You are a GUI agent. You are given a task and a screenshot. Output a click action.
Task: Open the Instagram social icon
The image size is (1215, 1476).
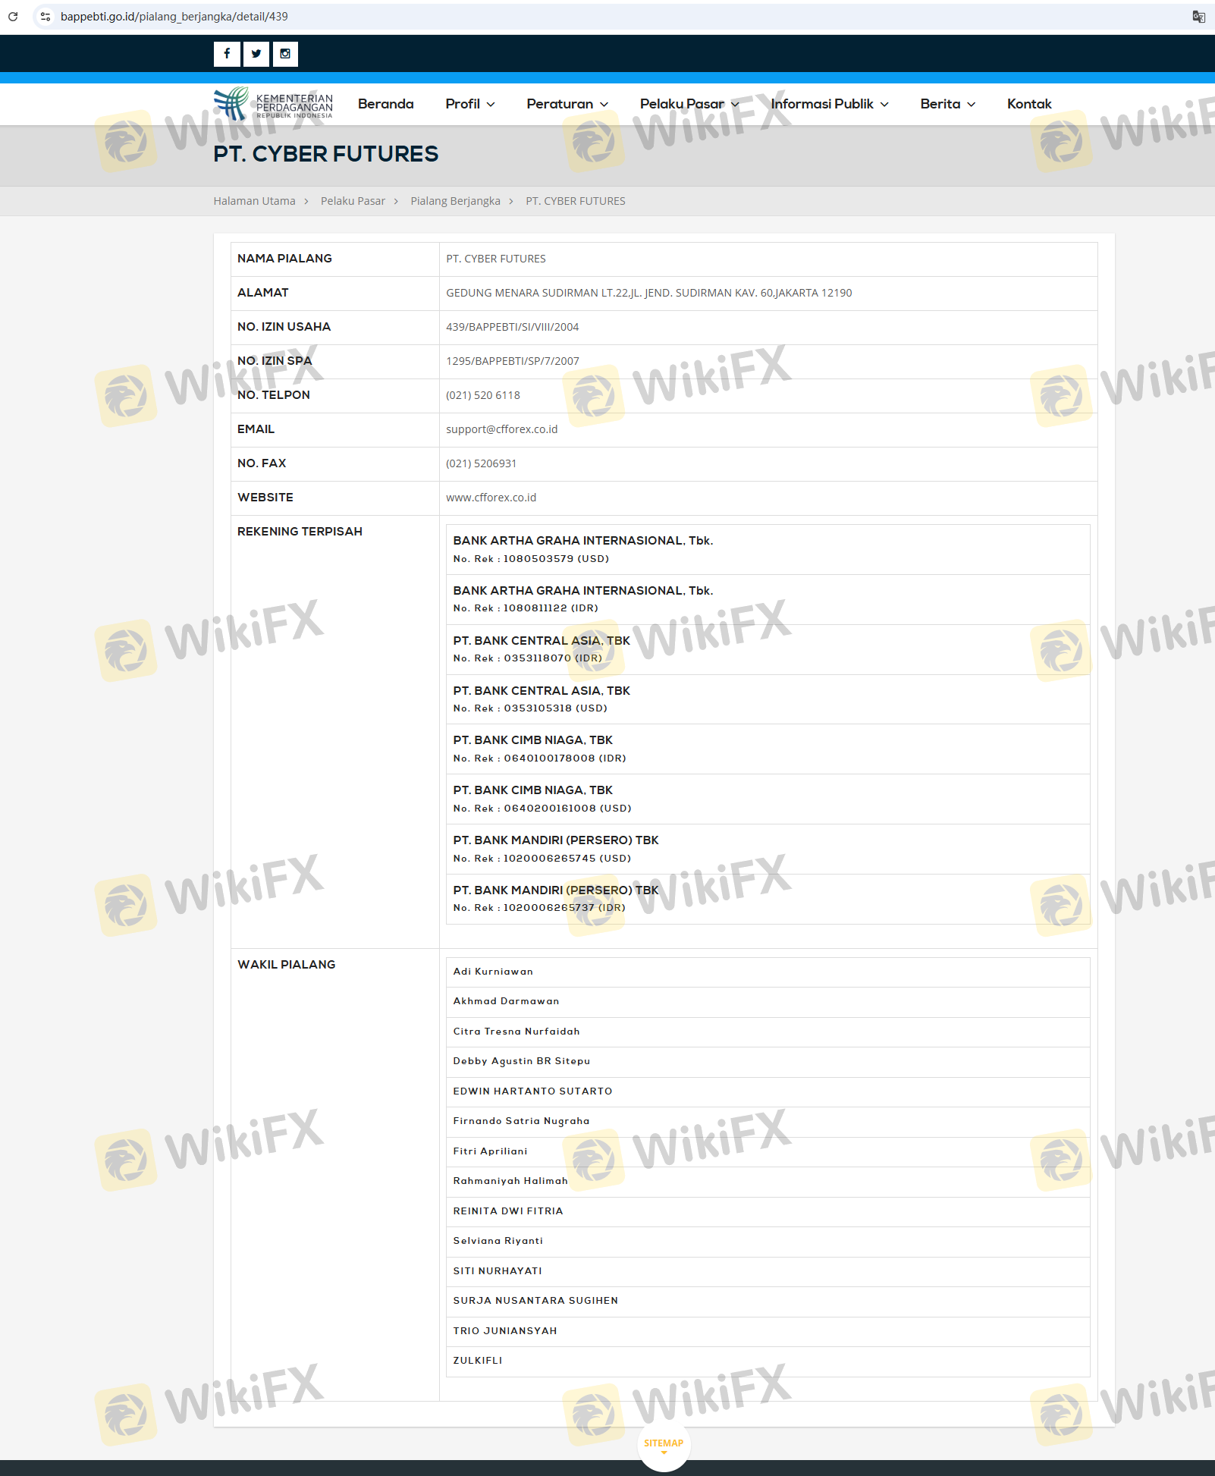tap(285, 54)
